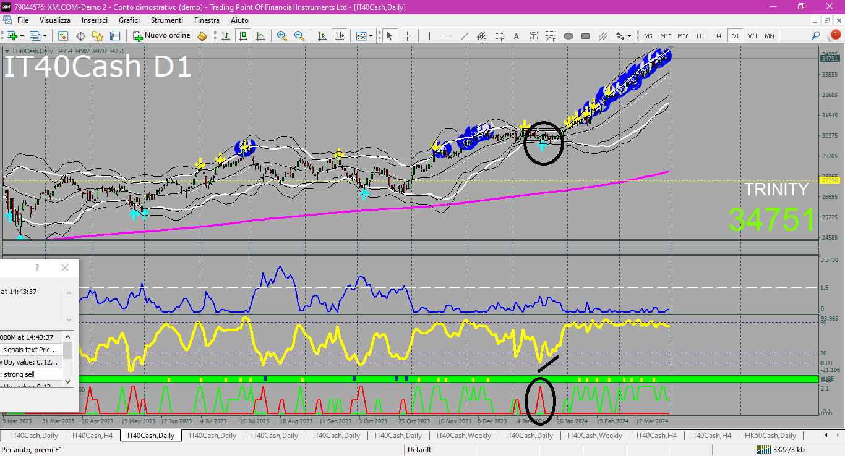
Task: Zoom out on chart
Action: [299, 36]
